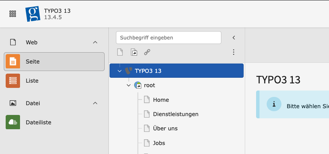Click the new shortcut page icon
329x154 pixels.
click(134, 52)
